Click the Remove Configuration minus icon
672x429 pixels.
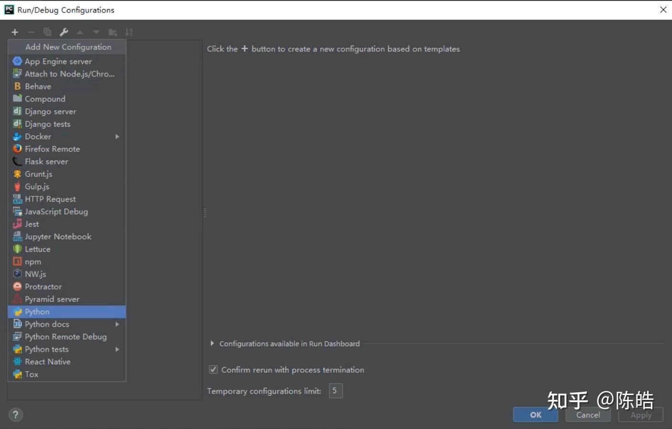[31, 32]
